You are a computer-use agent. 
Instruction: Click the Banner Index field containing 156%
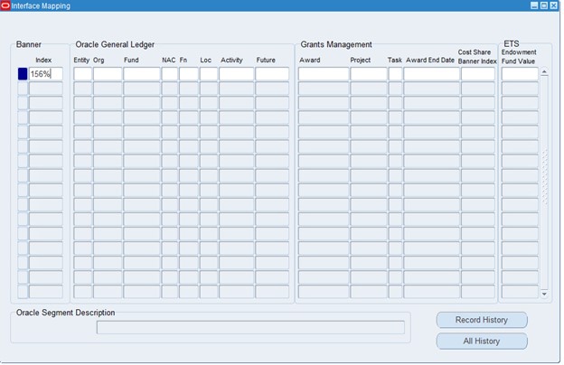click(46, 74)
